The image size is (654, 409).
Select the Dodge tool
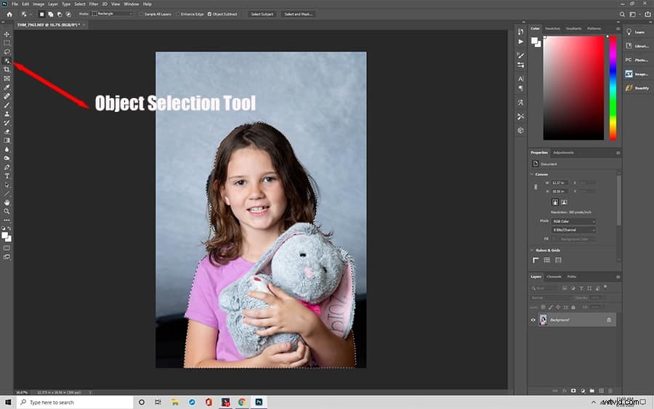[7, 158]
